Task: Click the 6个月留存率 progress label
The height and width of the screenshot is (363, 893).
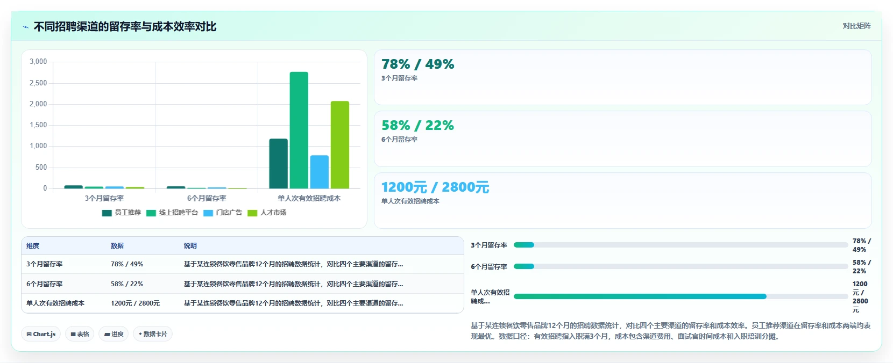Action: point(489,267)
